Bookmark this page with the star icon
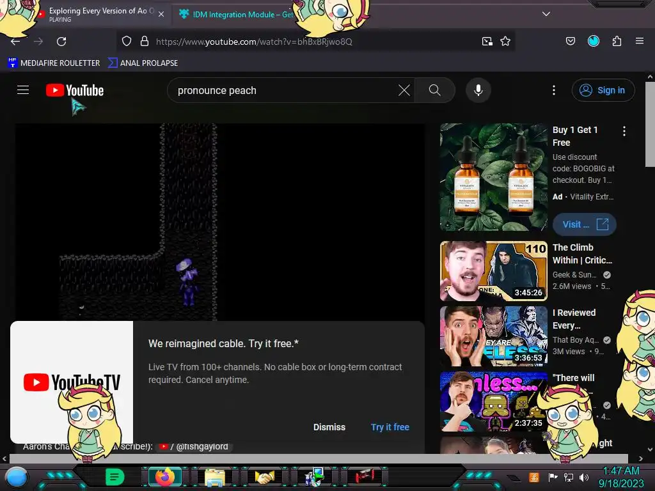Viewport: 655px width, 491px height. (505, 42)
